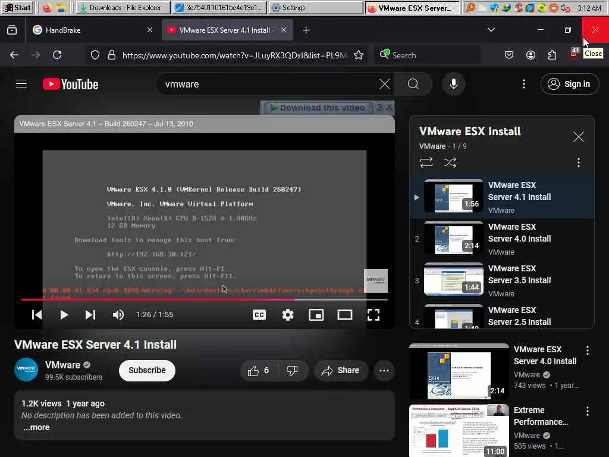Open the Start menu
The width and height of the screenshot is (609, 457).
tap(17, 7)
